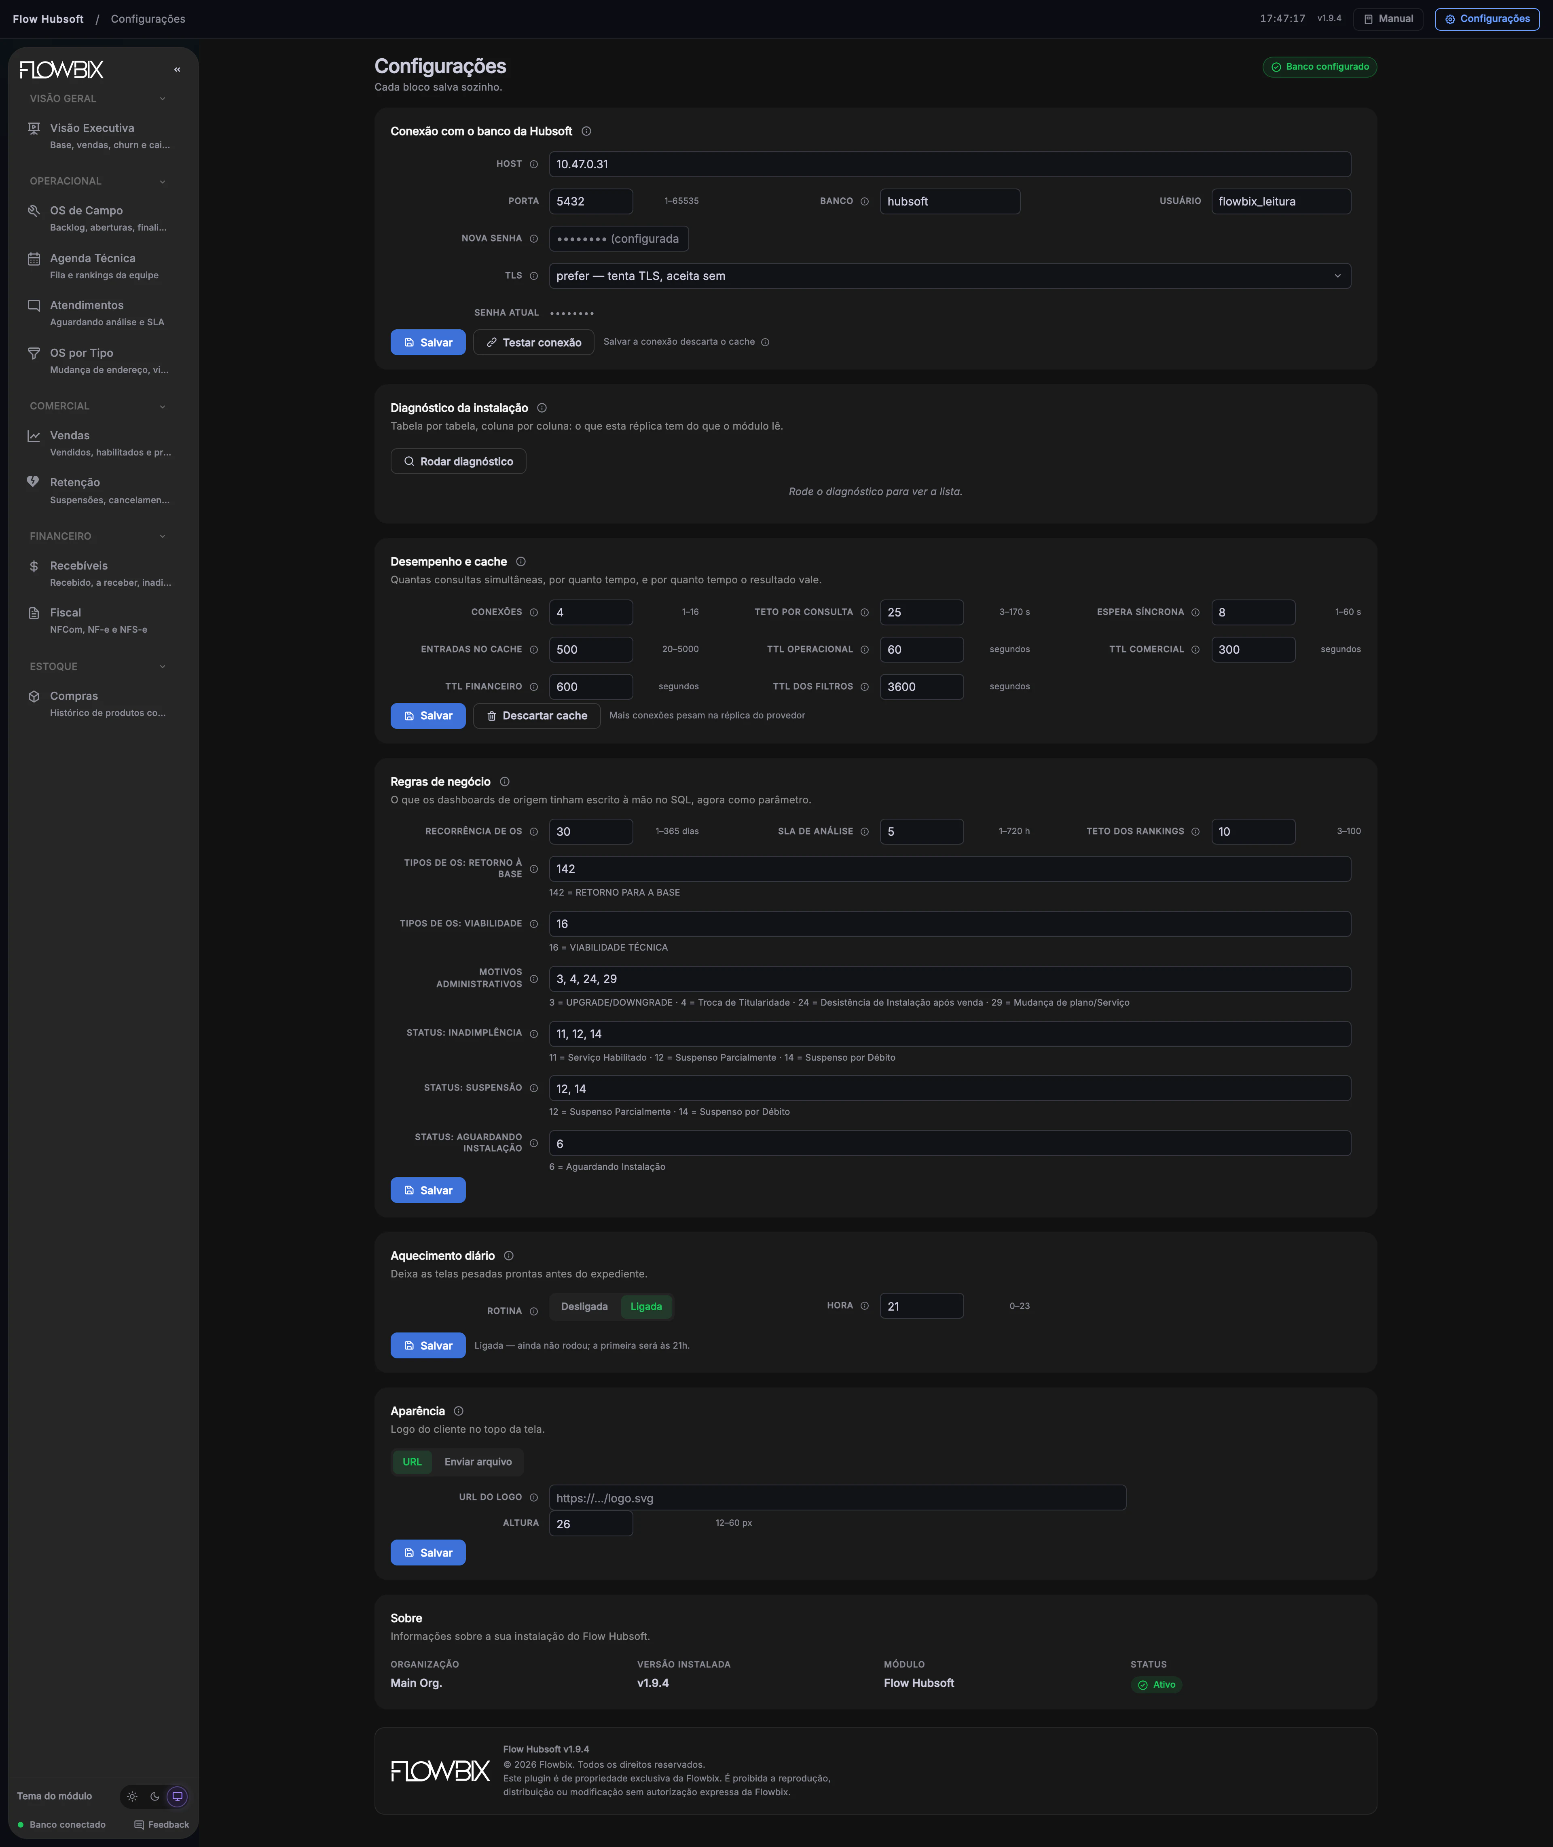Click the 'Banco conectado' status text
1553x1847 pixels.
click(x=61, y=1825)
